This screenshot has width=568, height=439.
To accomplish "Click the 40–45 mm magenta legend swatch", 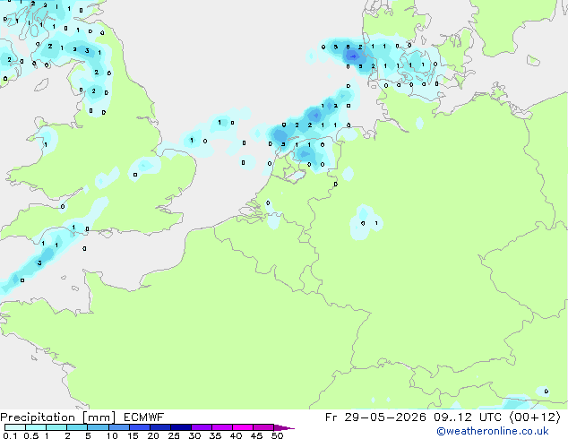I will click(243, 427).
